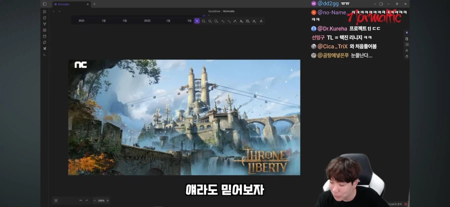Select the hand pan tool icon
The width and height of the screenshot is (450, 207).
coord(406,56)
